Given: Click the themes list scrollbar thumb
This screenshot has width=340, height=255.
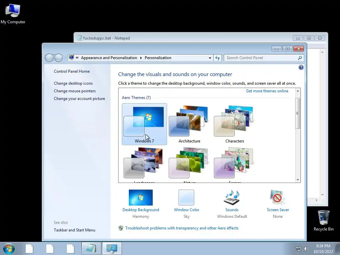Looking at the screenshot, I should coord(298,113).
